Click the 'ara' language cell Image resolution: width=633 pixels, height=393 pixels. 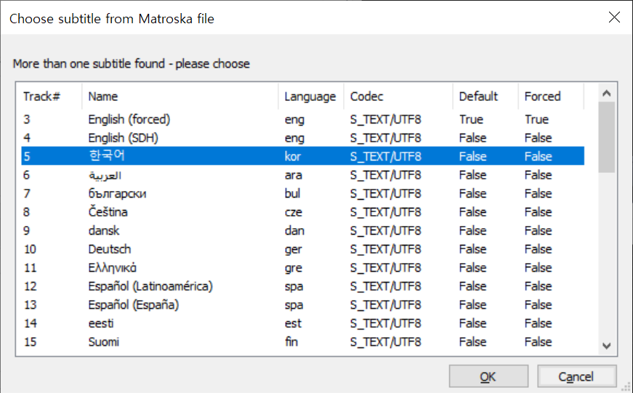point(294,175)
